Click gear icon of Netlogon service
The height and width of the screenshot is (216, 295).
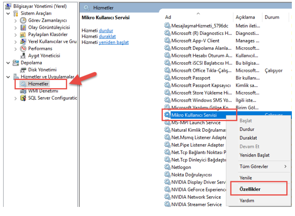tap(167, 167)
